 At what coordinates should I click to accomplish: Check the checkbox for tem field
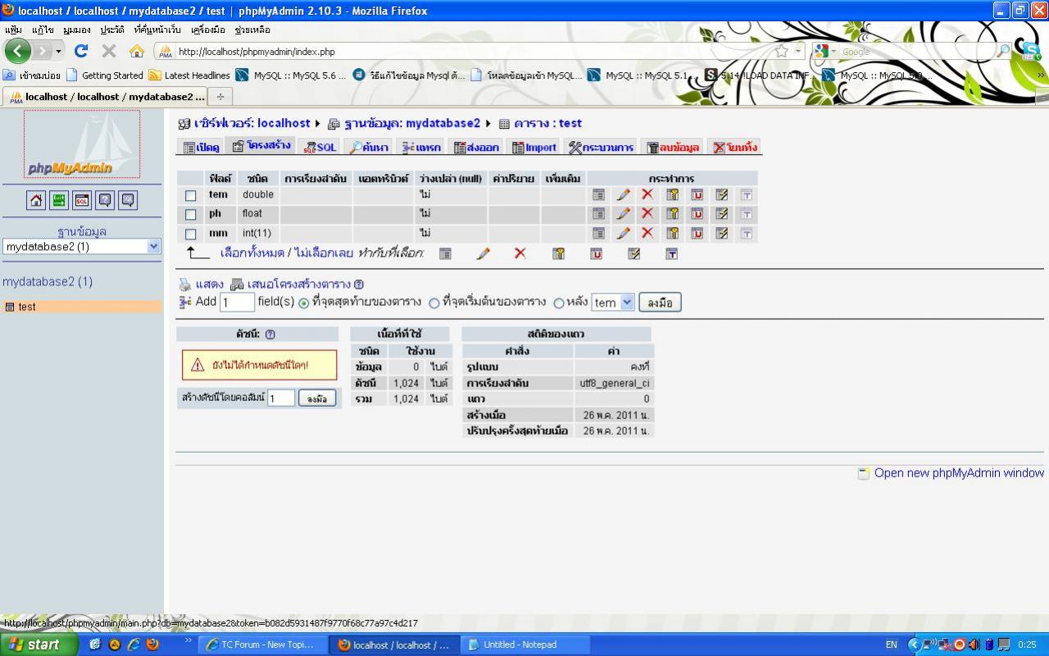point(191,196)
